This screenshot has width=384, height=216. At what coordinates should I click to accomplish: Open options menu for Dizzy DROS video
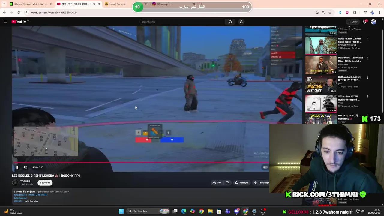[x=367, y=58]
